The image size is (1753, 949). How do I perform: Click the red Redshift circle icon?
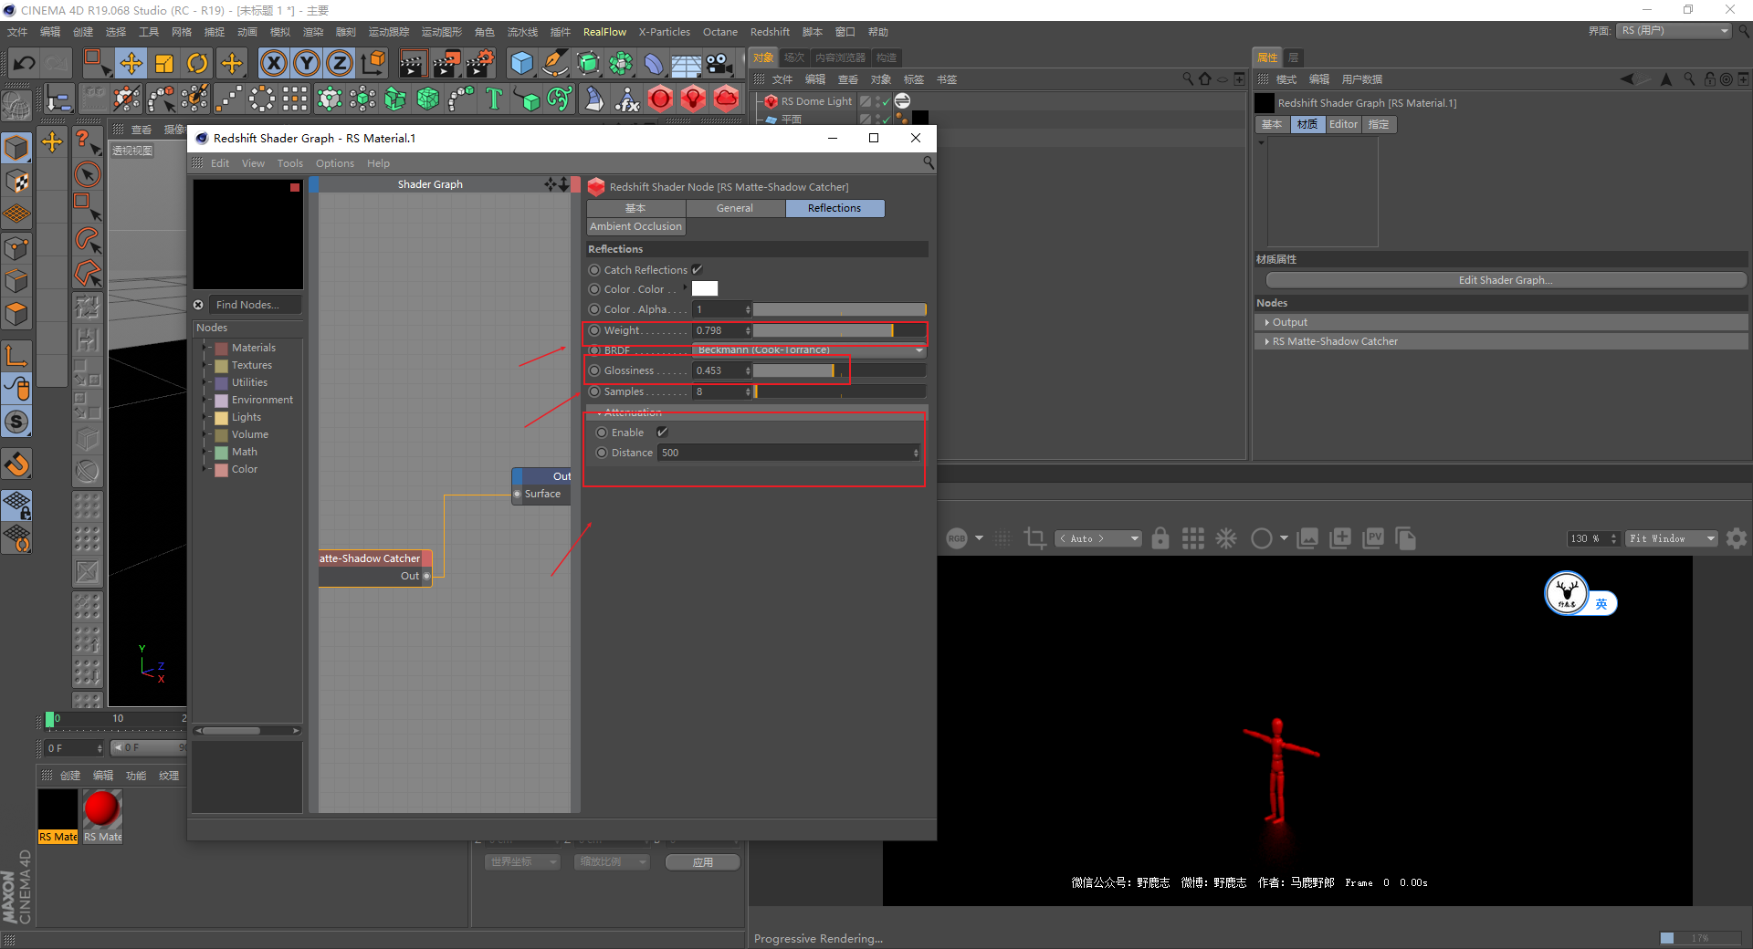660,98
